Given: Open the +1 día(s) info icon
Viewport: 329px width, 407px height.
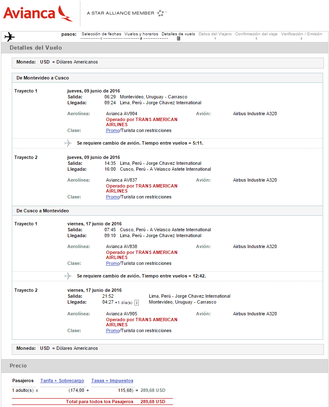Looking at the screenshot, I should click(136, 303).
